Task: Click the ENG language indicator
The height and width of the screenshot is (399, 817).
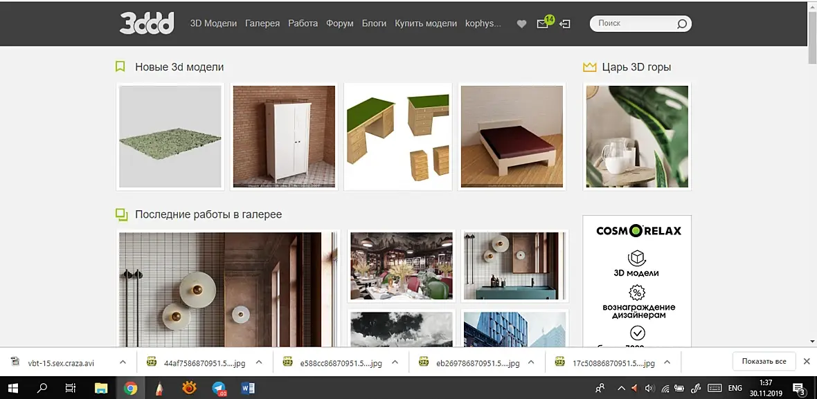Action: [735, 388]
